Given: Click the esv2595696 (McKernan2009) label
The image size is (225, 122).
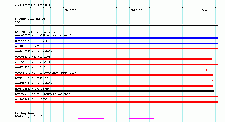Looking at the screenshot, I should click(34, 83).
